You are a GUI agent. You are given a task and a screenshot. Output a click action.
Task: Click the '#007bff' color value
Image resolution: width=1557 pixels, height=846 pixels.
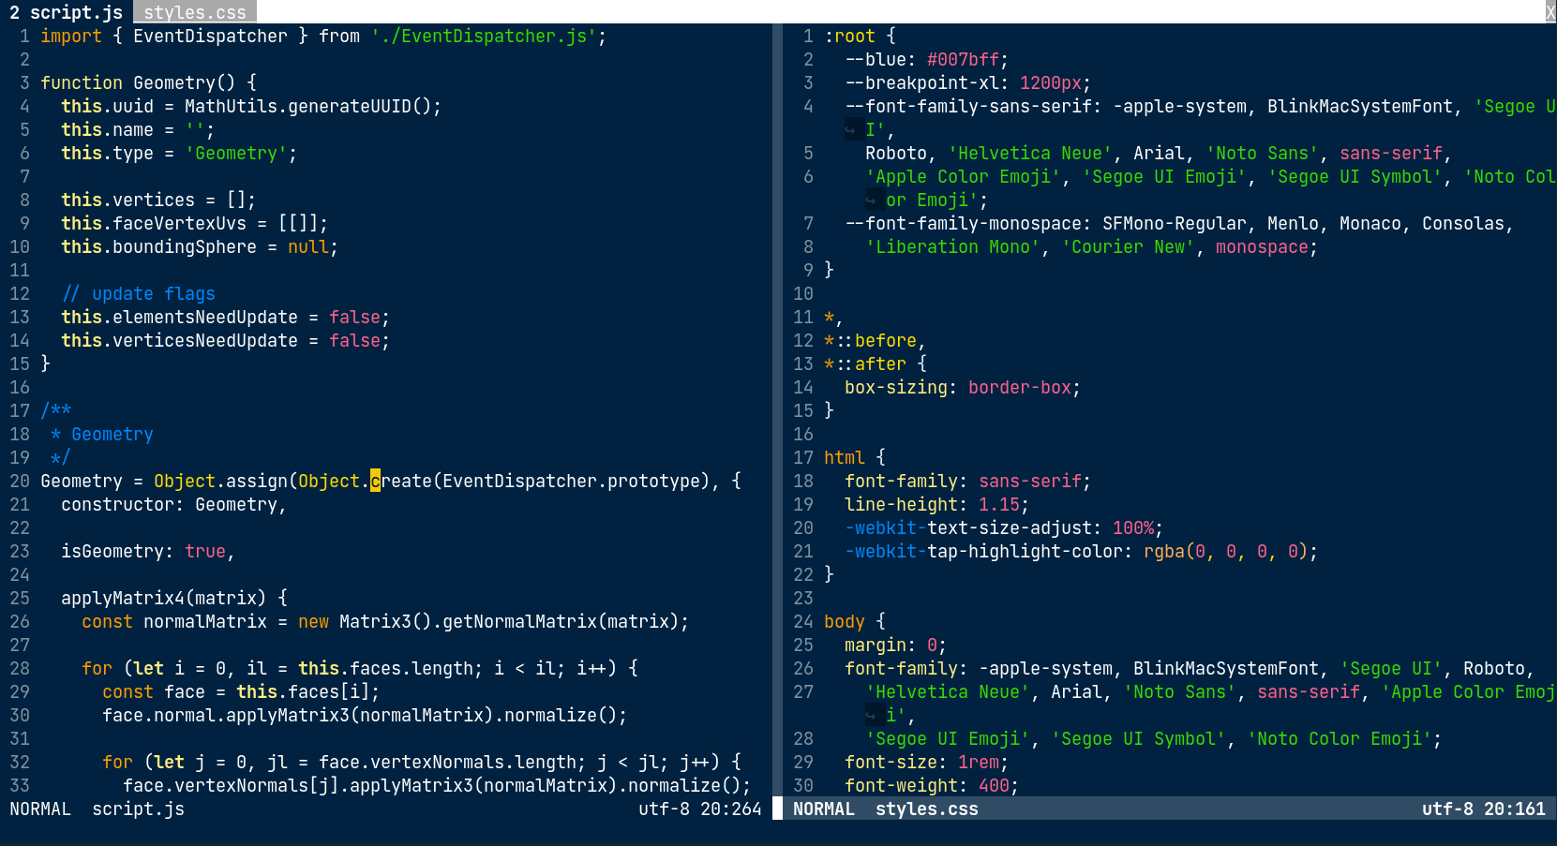pos(963,59)
